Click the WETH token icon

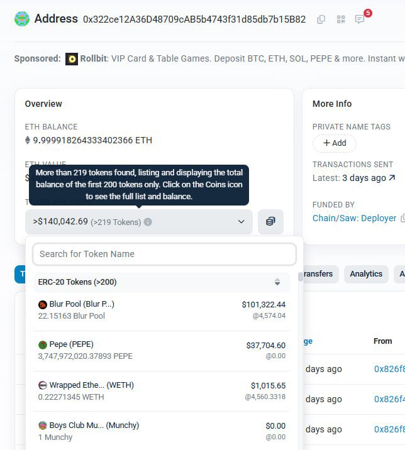[43, 385]
